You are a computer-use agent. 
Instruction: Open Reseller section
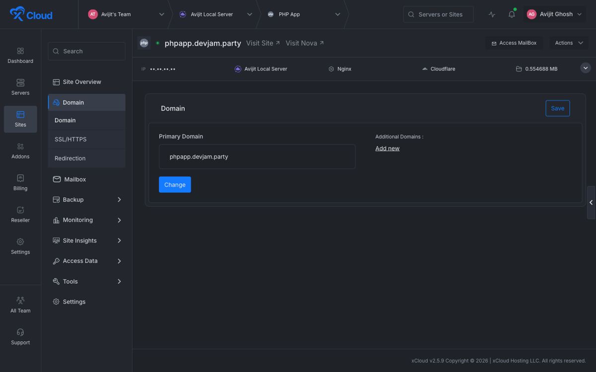point(20,214)
